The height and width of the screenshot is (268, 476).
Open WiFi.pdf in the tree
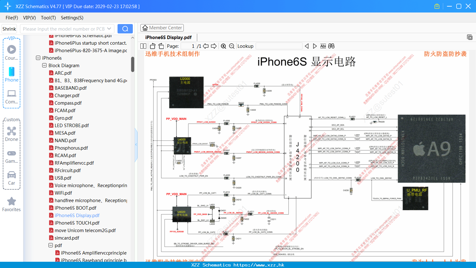pos(63,193)
